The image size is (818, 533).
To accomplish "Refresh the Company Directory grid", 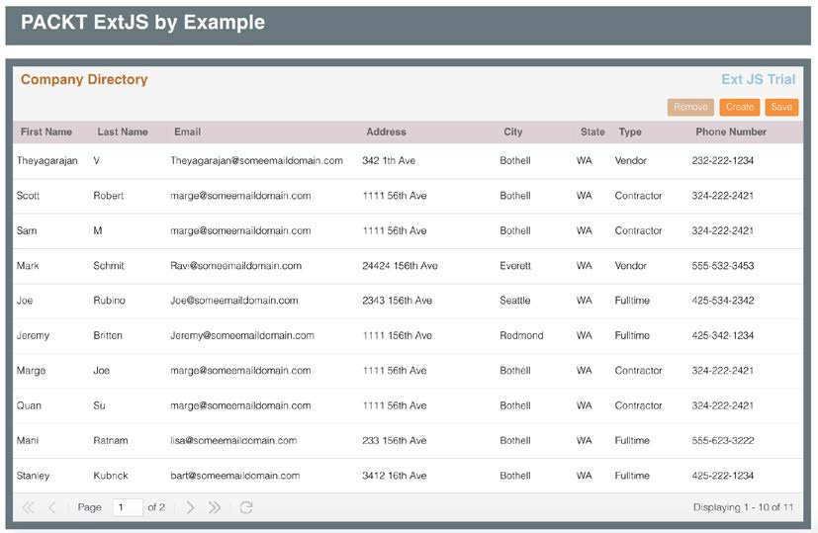I will pos(246,507).
